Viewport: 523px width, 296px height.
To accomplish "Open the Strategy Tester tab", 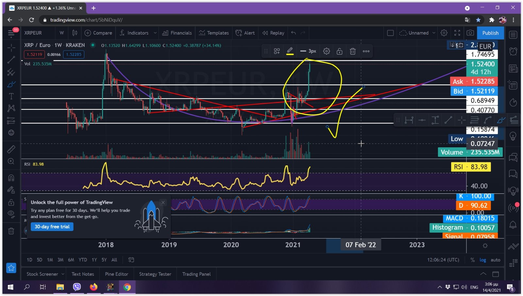I will (x=155, y=274).
